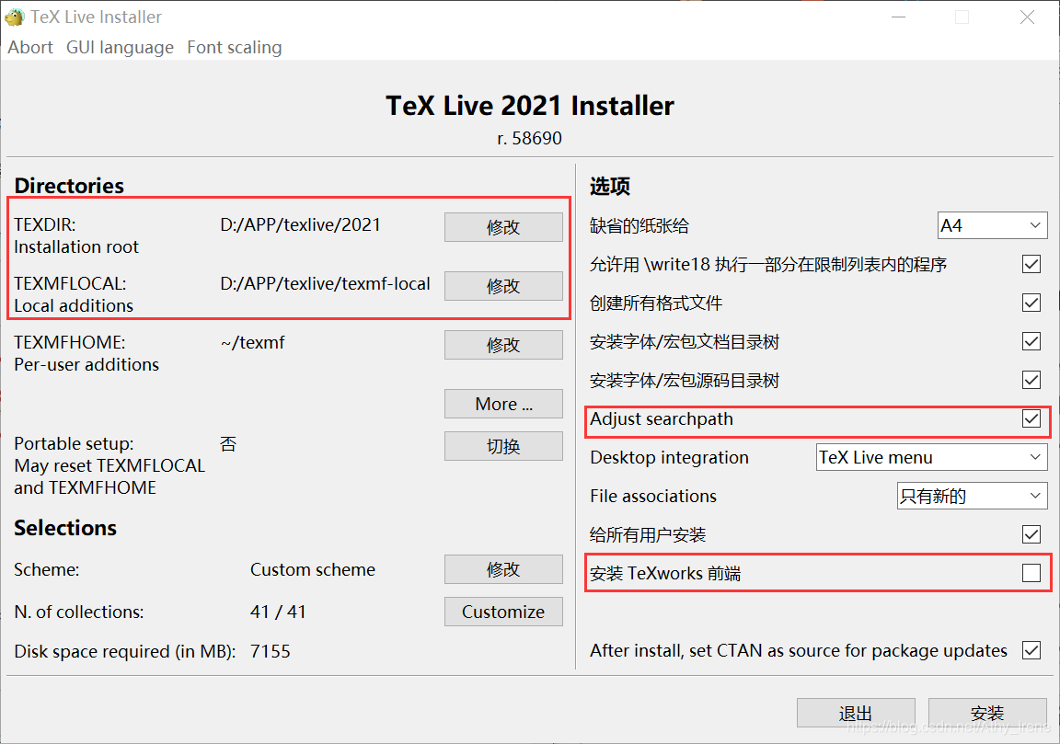The height and width of the screenshot is (744, 1060).
Task: Click 切换 to toggle Portable setup
Action: [503, 446]
